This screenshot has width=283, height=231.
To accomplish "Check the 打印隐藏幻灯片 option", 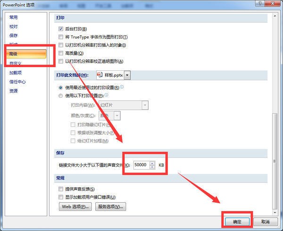I will click(73, 125).
